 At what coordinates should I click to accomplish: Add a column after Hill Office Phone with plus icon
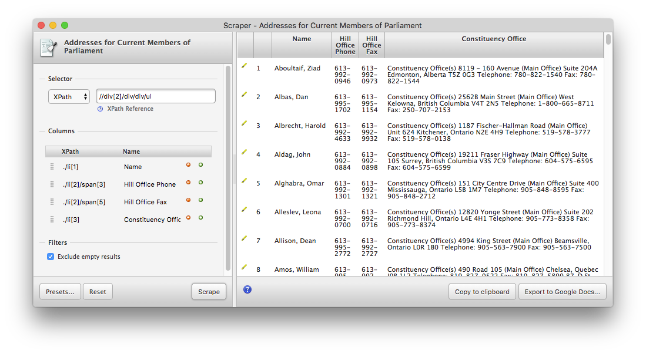(x=200, y=182)
